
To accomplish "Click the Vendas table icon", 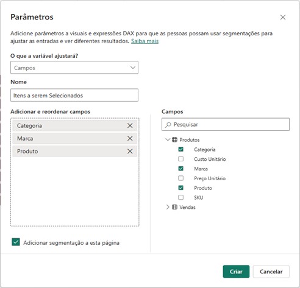I will [174, 207].
